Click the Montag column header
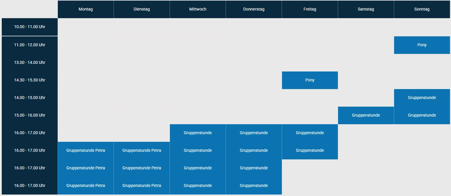The image size is (451, 196). pos(86,9)
